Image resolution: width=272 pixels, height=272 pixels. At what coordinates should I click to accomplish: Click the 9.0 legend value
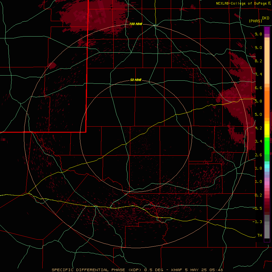pyautogui.click(x=258, y=47)
